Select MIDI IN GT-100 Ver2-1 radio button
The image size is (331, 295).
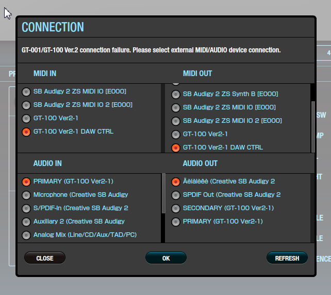(26, 119)
